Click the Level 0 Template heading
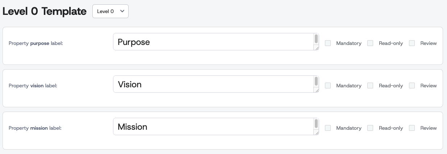This screenshot has height=154, width=447. point(45,11)
